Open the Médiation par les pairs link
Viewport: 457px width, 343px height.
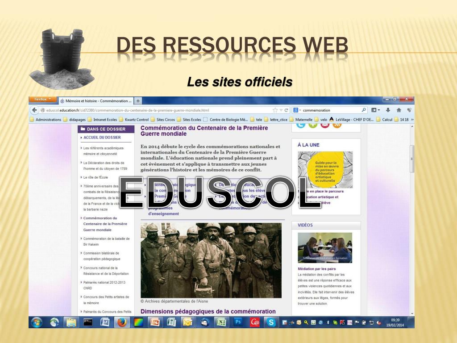[x=316, y=269]
